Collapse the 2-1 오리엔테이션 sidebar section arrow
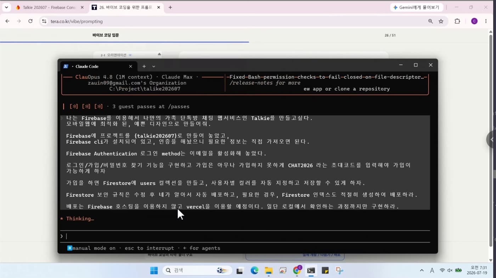This screenshot has width=496, height=278. click(x=159, y=54)
